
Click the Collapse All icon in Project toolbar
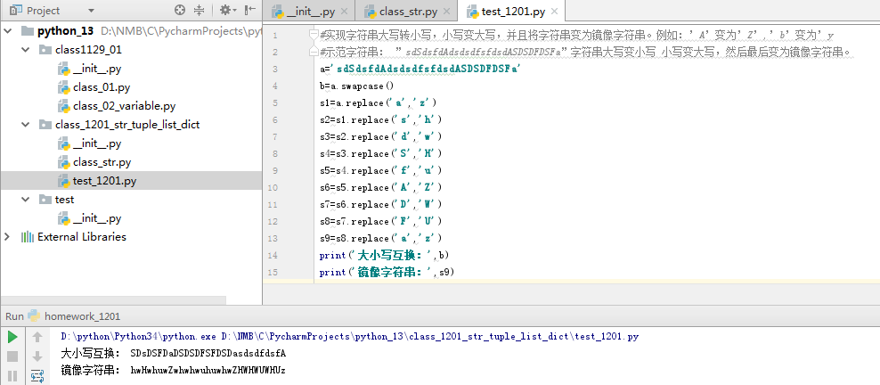(x=199, y=11)
